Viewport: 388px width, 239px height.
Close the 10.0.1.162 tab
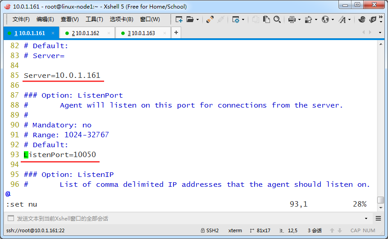click(109, 33)
